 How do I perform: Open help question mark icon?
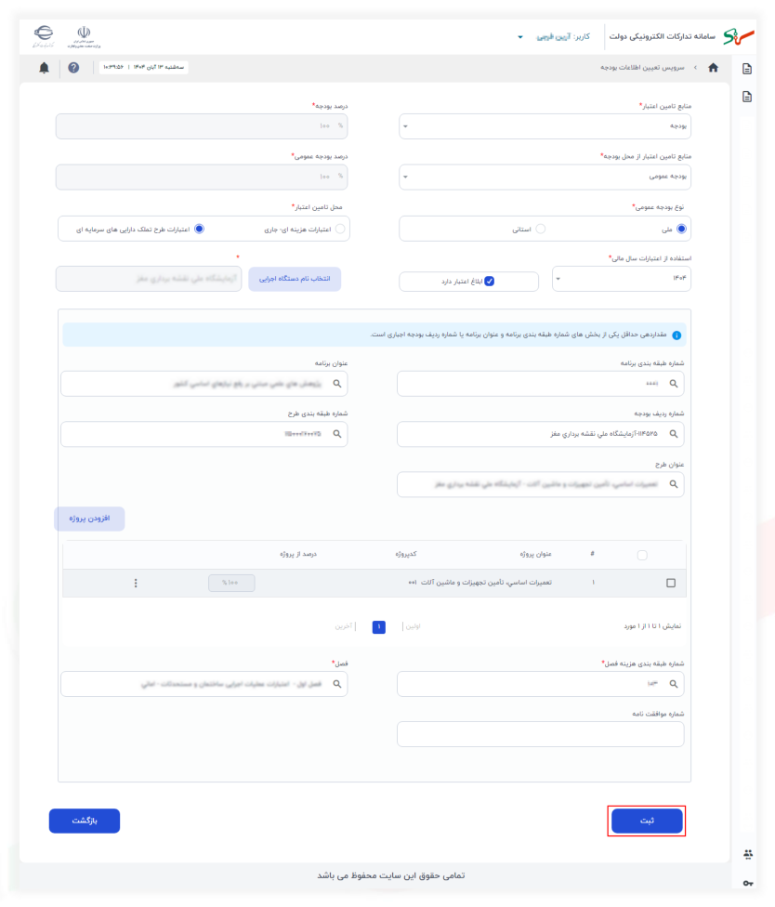point(73,68)
